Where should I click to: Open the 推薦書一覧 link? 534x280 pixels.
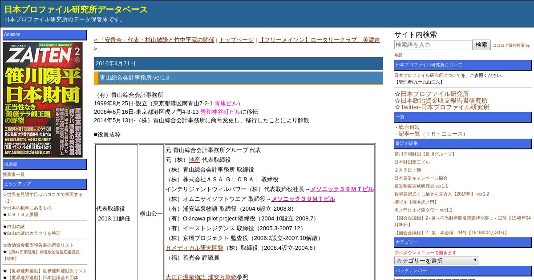point(14,175)
